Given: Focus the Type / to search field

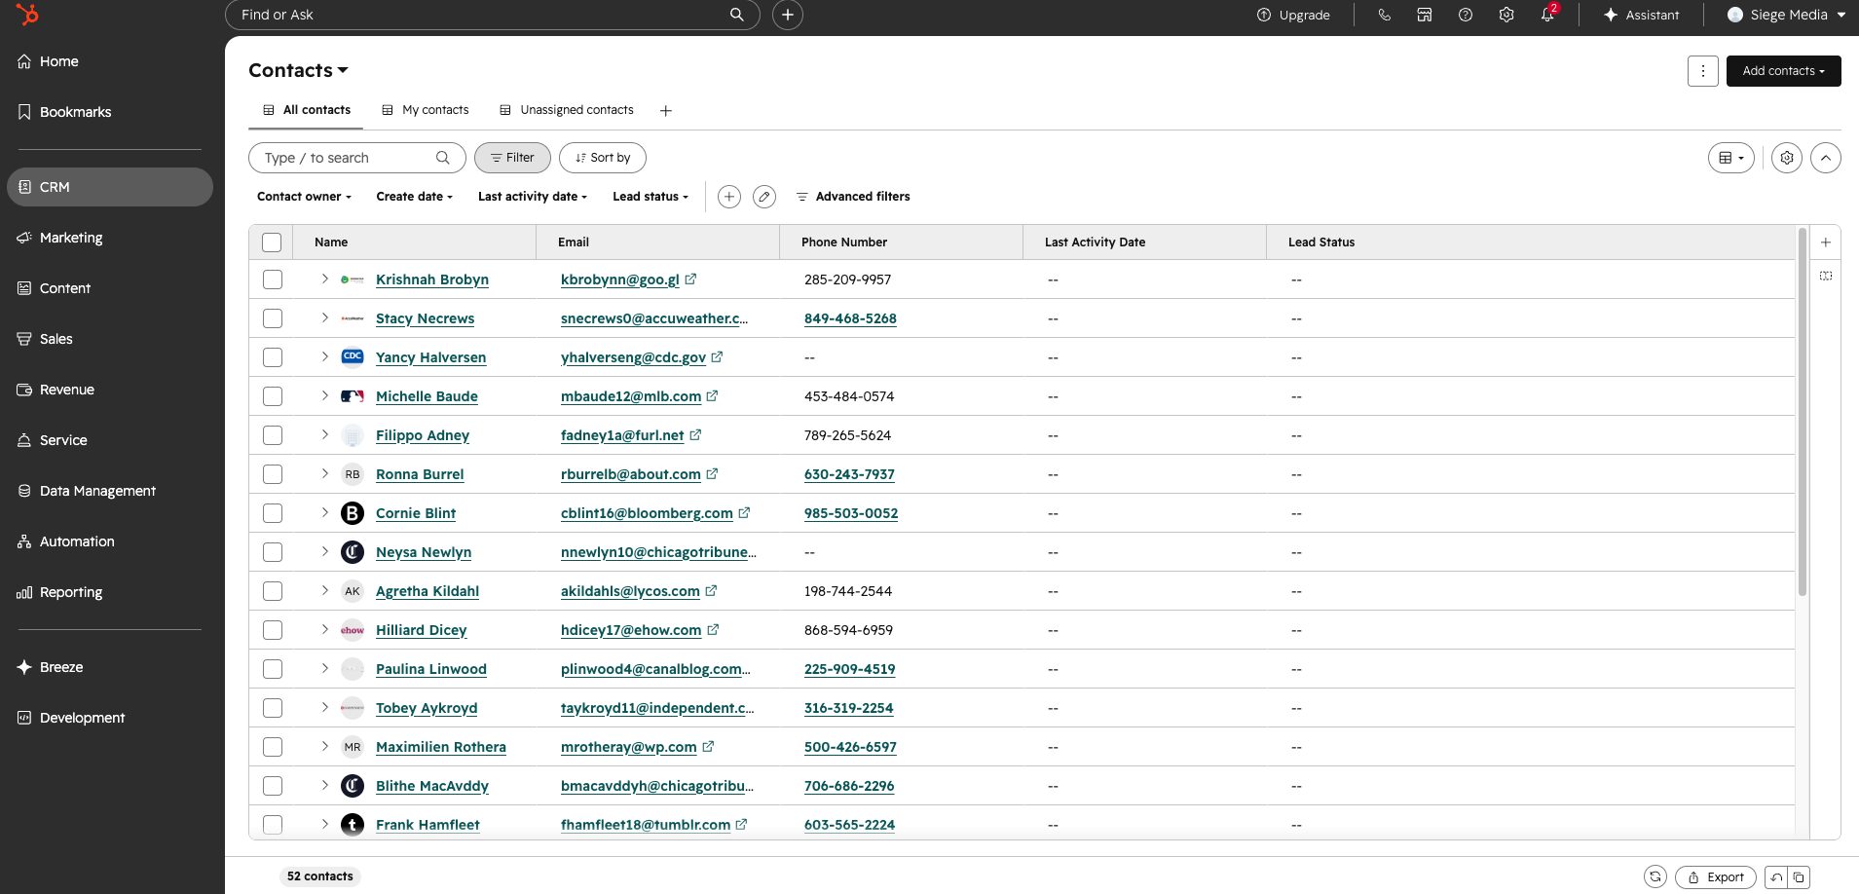Looking at the screenshot, I should point(356,158).
